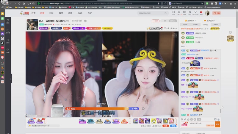Click the chat settings gear icon

click(x=219, y=119)
